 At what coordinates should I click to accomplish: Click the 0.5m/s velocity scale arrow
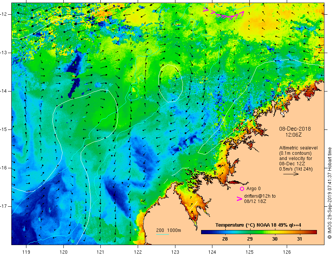[x=291, y=174]
